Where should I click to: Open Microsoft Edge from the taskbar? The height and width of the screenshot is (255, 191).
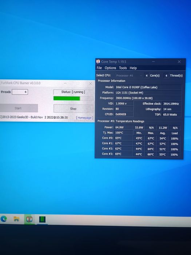(4, 219)
